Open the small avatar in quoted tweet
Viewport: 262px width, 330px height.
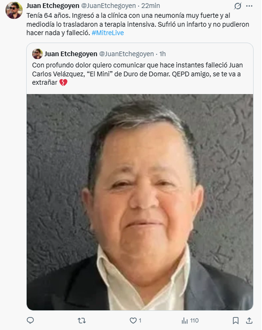tap(37, 54)
